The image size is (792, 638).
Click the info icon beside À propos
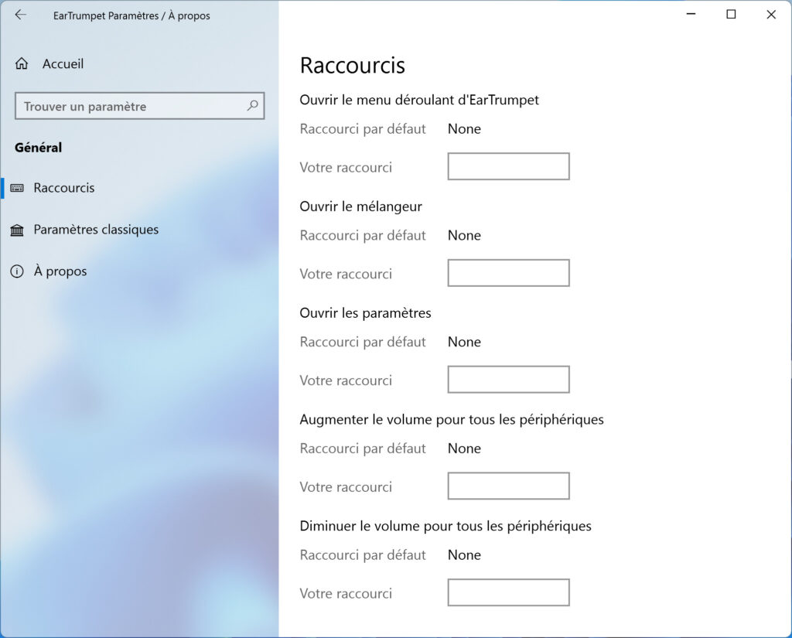[17, 271]
